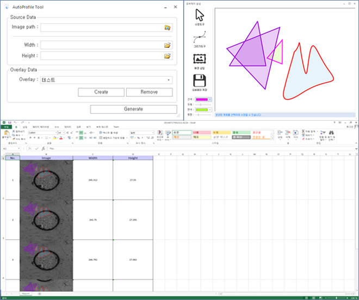Open folder icon in the Height field
Image resolution: width=359 pixels, height=300 pixels.
point(168,56)
